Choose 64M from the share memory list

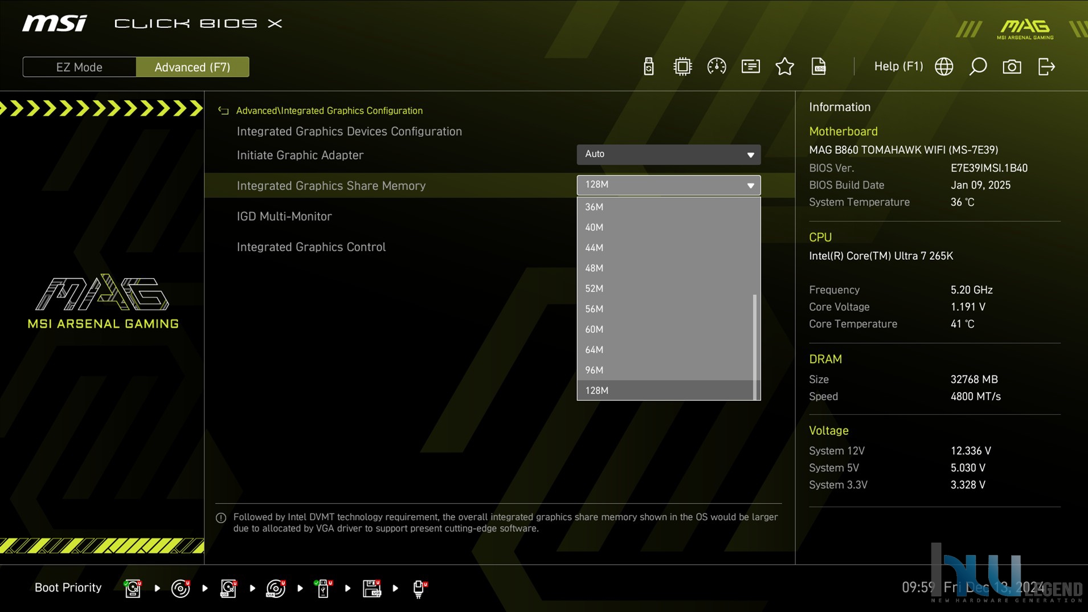(664, 350)
